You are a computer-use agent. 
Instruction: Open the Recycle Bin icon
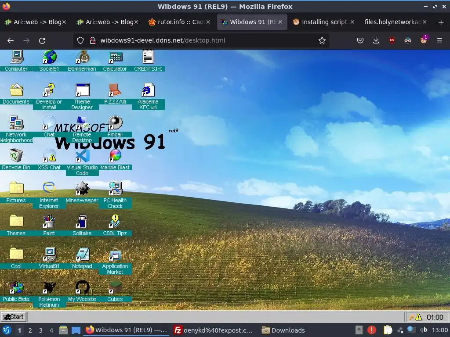tap(16, 156)
